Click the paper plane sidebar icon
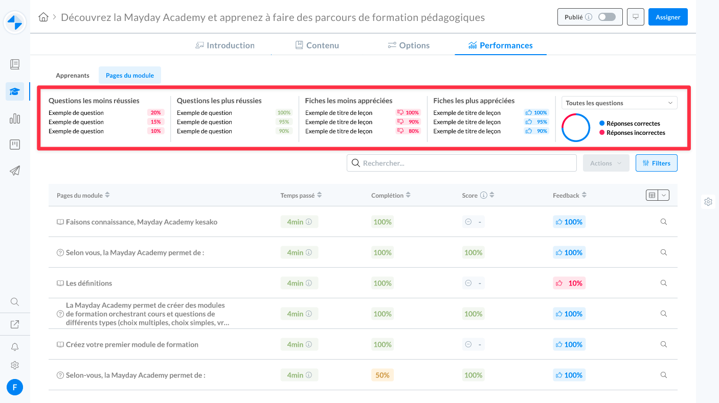 [x=15, y=171]
